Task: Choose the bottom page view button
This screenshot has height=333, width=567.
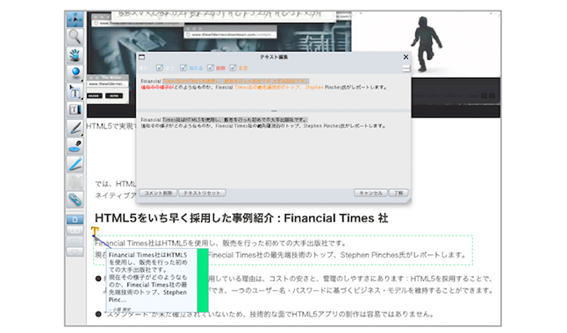Action: point(75,252)
